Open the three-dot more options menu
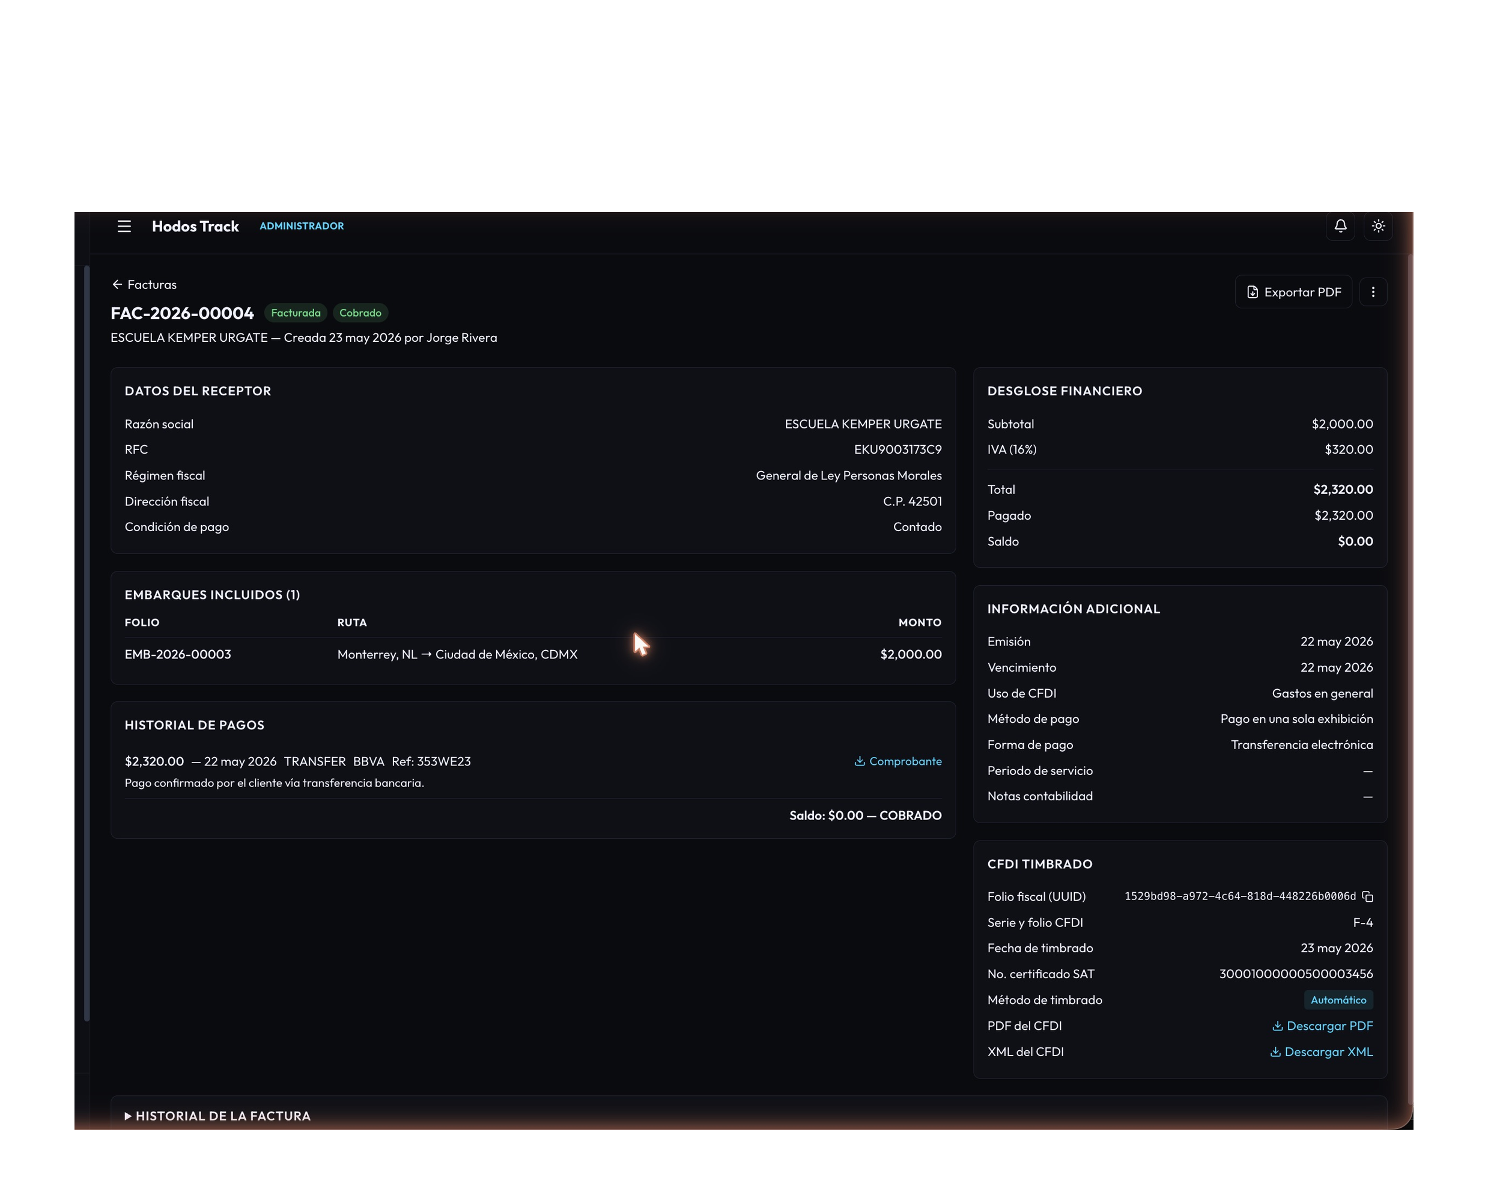Image resolution: width=1488 pixels, height=1177 pixels. (1373, 292)
